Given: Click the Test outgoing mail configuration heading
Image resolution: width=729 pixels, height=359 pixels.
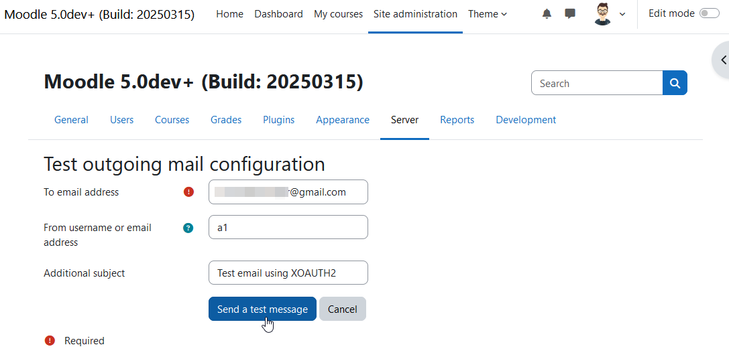Looking at the screenshot, I should click(184, 164).
